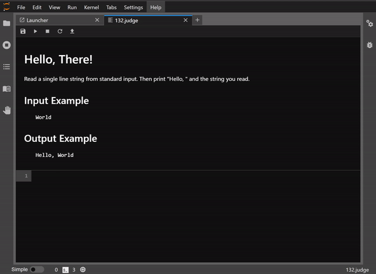Screen dimensions: 376x274
Task: Open the Run menu
Action: click(72, 8)
